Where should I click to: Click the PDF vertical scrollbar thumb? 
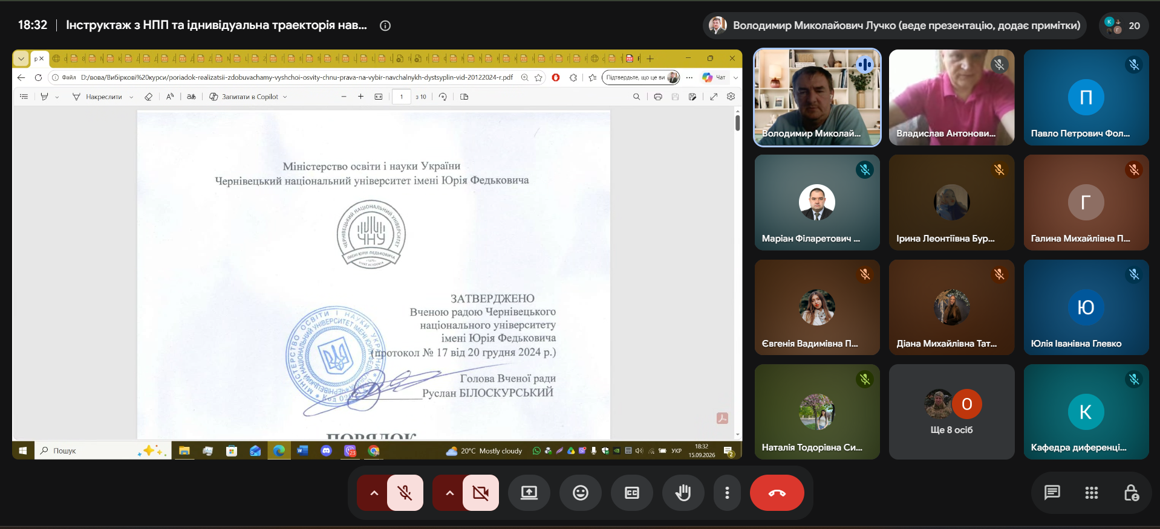[737, 123]
